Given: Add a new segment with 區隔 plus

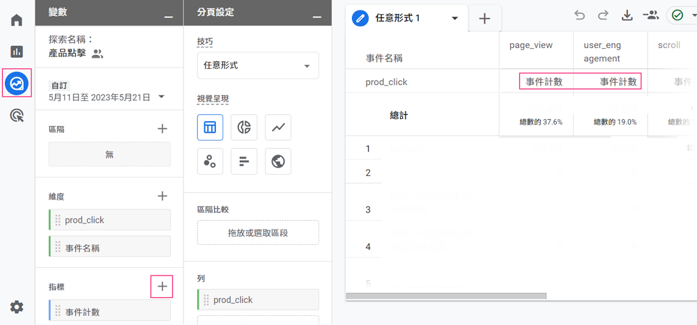Looking at the screenshot, I should point(162,129).
